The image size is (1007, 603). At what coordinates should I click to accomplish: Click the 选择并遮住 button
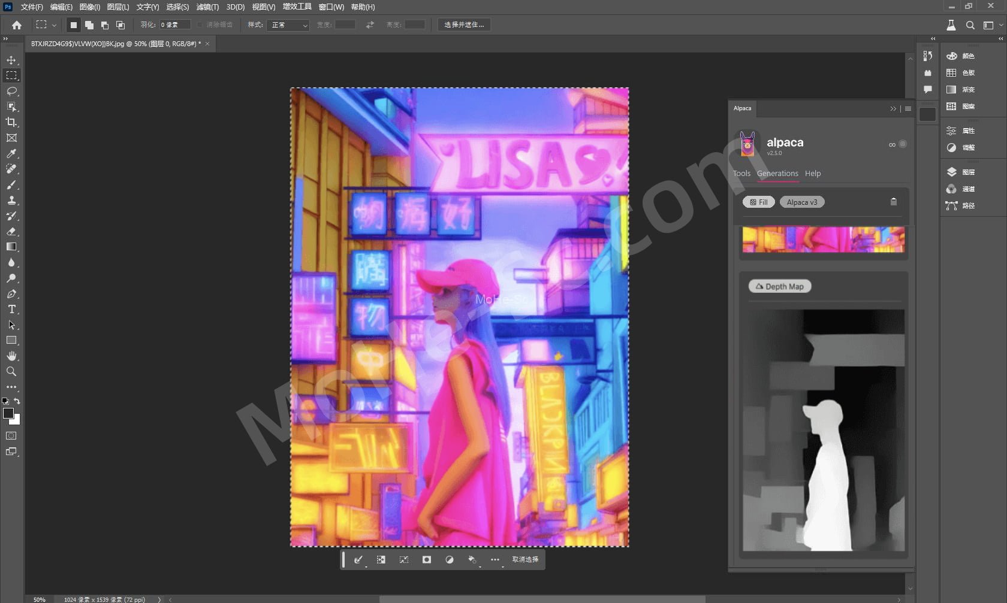pos(464,25)
